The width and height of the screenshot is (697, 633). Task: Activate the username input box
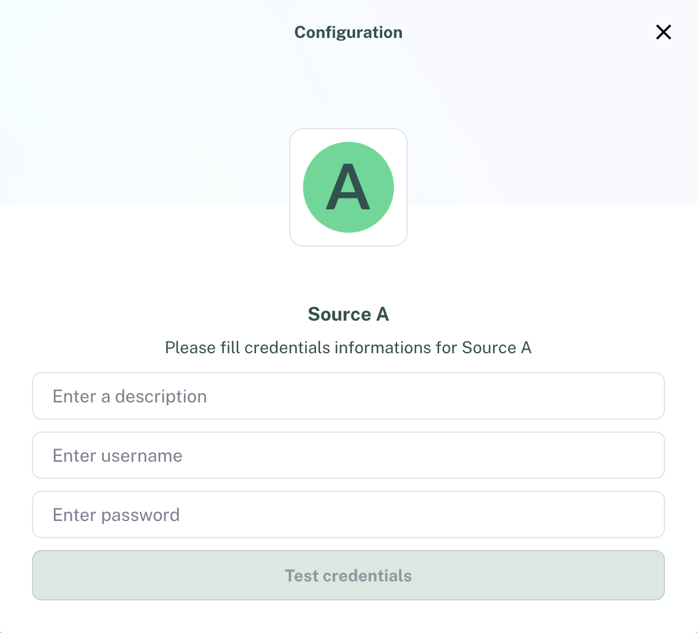pyautogui.click(x=348, y=455)
